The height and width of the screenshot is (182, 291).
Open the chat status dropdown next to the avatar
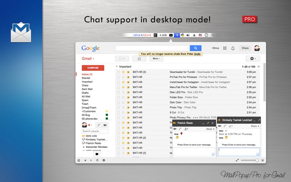(x=90, y=125)
